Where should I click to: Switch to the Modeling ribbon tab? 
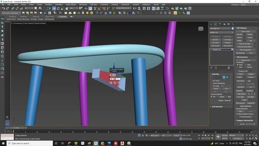coord(13,17)
